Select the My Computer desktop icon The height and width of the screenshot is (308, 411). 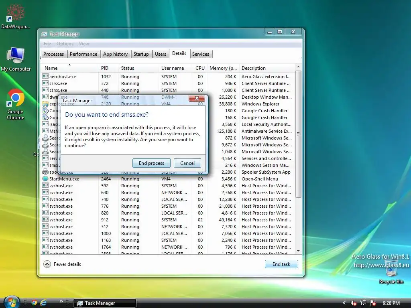point(16,59)
